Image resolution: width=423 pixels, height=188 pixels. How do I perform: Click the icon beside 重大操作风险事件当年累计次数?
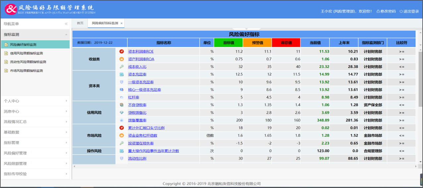click(x=122, y=151)
